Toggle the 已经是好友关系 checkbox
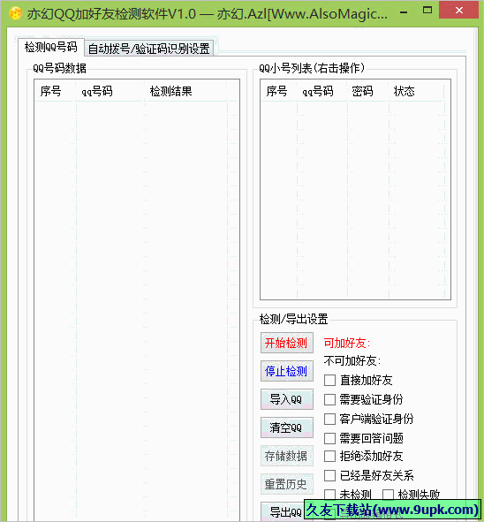Viewport: 484px width, 522px height. (329, 475)
